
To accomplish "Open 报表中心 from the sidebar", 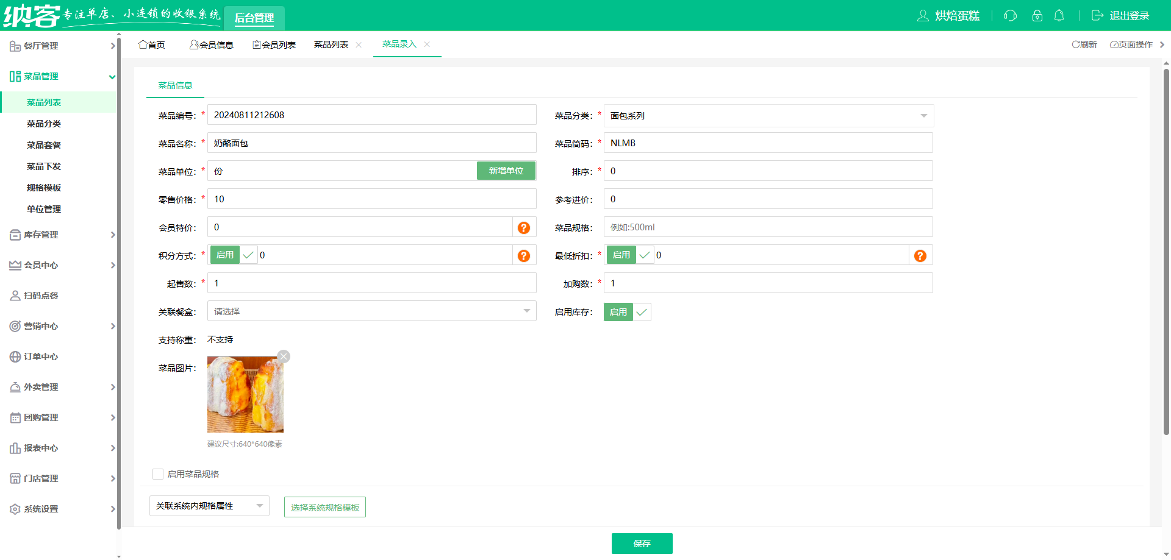I will pos(41,448).
